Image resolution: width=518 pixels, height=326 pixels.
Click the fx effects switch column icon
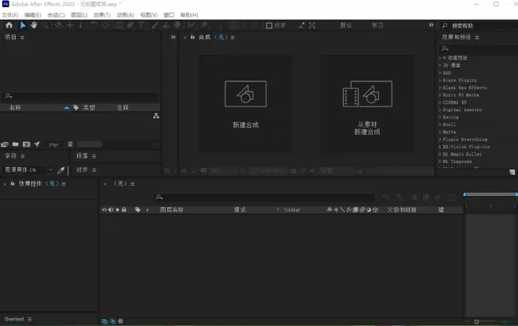pos(349,209)
